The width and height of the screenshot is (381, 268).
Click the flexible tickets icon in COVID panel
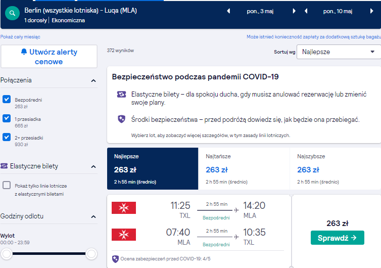click(x=121, y=94)
